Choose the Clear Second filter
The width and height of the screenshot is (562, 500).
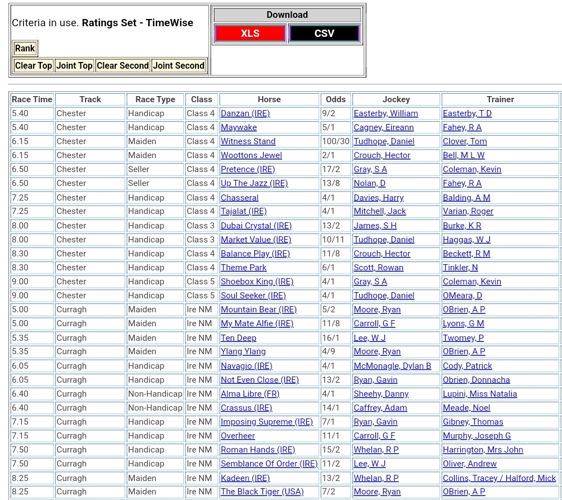click(122, 66)
